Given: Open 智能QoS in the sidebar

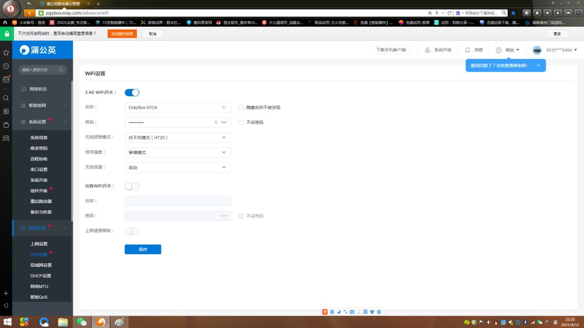Looking at the screenshot, I should [x=39, y=297].
